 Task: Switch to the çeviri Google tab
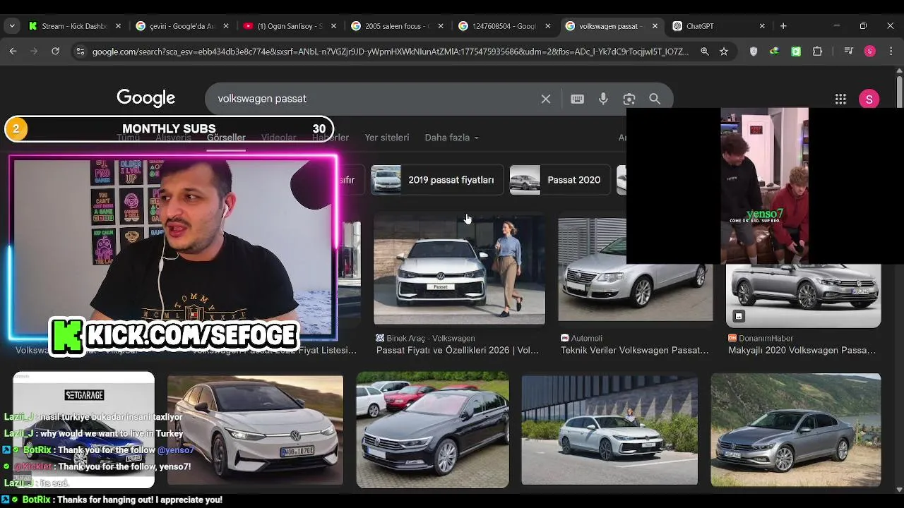click(x=182, y=26)
